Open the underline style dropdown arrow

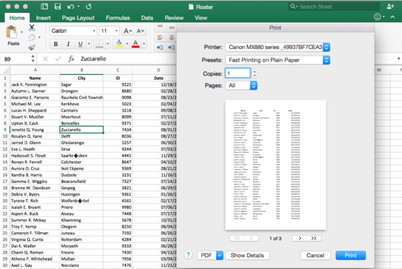[x=89, y=44]
